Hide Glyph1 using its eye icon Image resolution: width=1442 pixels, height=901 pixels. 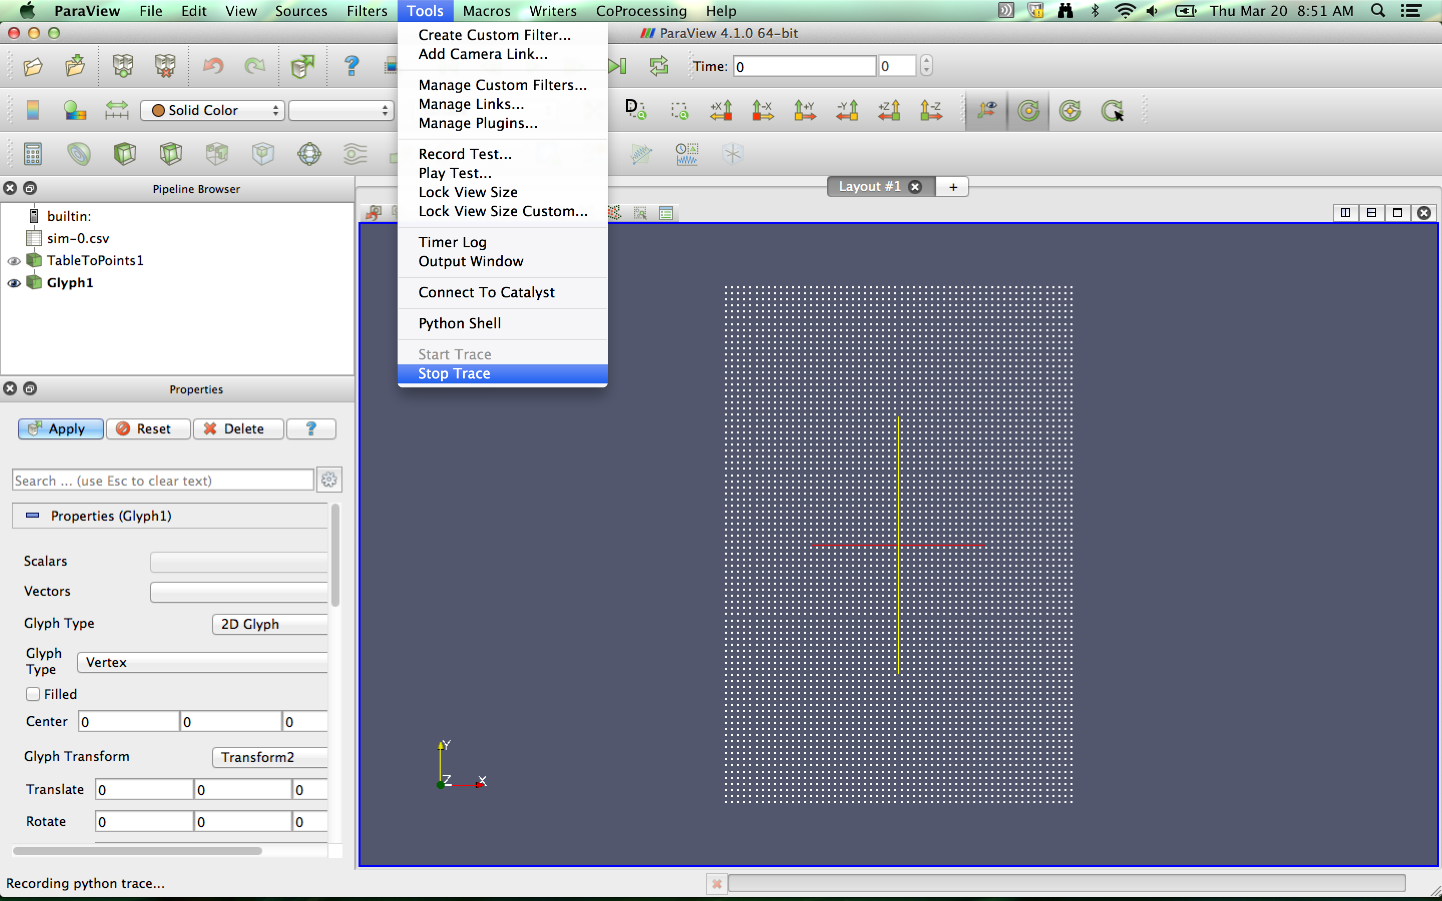click(14, 283)
